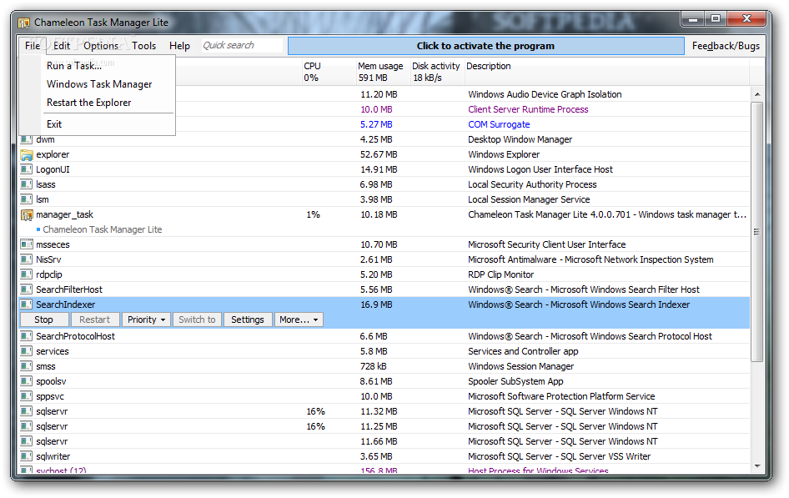Click the 'Click to activate the program' banner

485,46
